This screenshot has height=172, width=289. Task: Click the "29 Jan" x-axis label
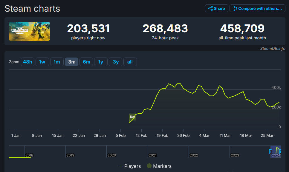coord(100,135)
